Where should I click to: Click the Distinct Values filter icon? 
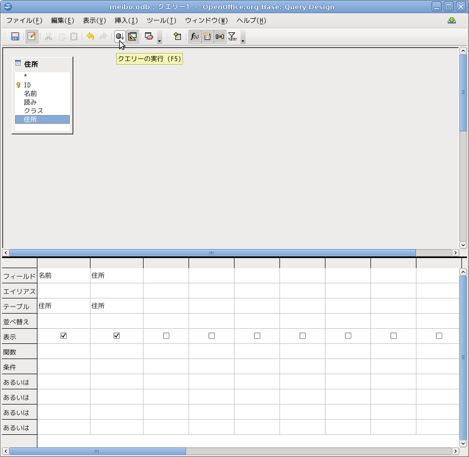(x=232, y=36)
